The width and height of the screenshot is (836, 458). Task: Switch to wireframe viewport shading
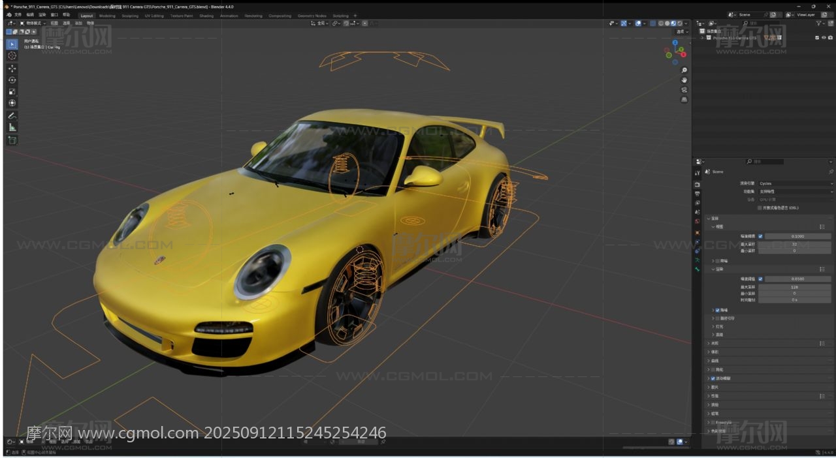(661, 23)
